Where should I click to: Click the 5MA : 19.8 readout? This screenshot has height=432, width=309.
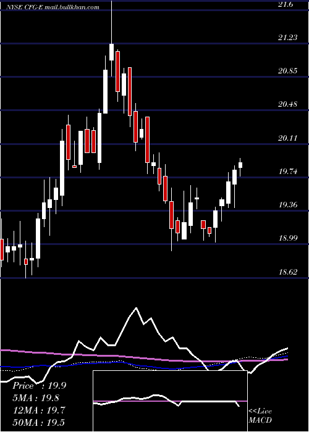click(x=36, y=398)
